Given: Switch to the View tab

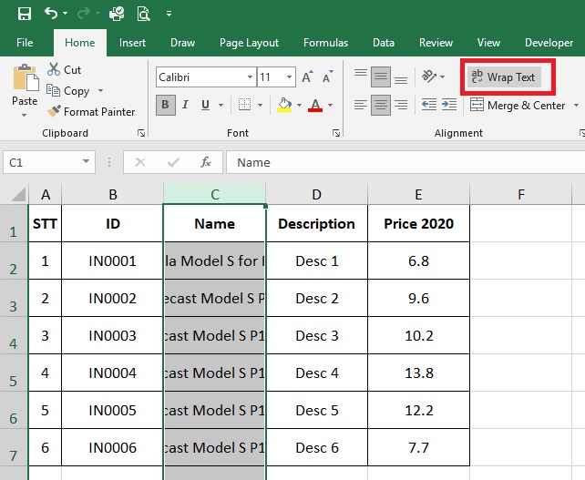Looking at the screenshot, I should point(488,43).
